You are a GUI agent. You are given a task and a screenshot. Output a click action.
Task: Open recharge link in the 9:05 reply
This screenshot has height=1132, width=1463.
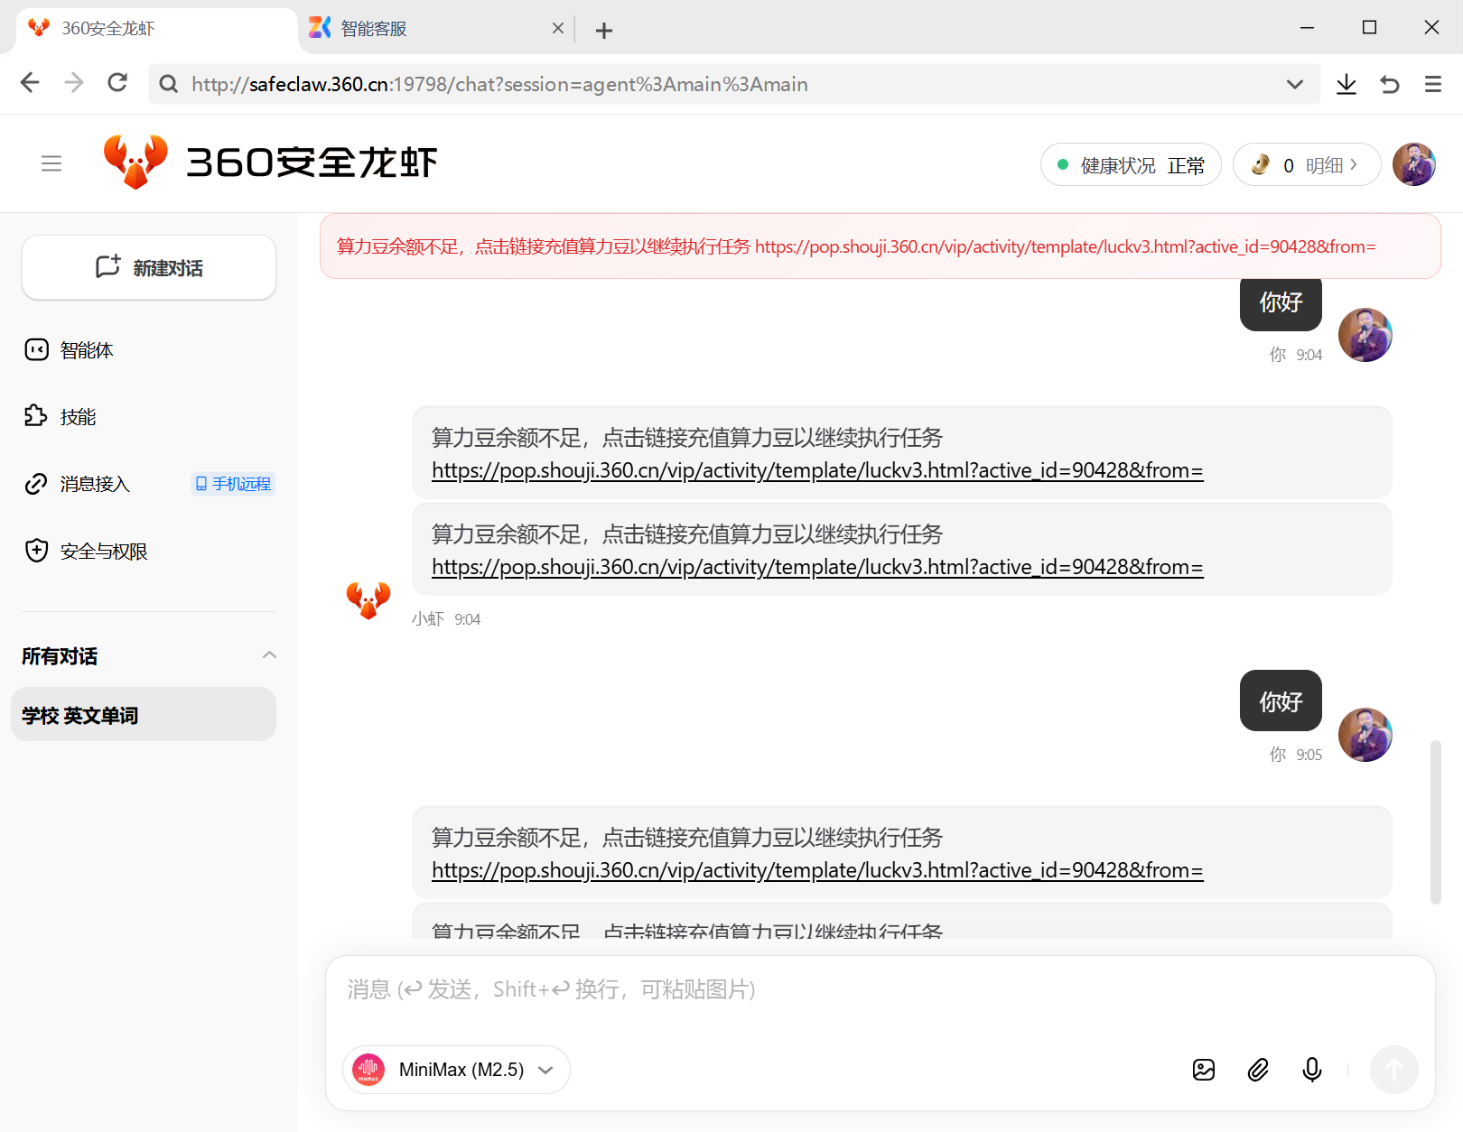click(817, 870)
